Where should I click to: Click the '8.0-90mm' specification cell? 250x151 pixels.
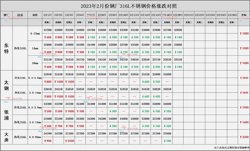pos(35,137)
